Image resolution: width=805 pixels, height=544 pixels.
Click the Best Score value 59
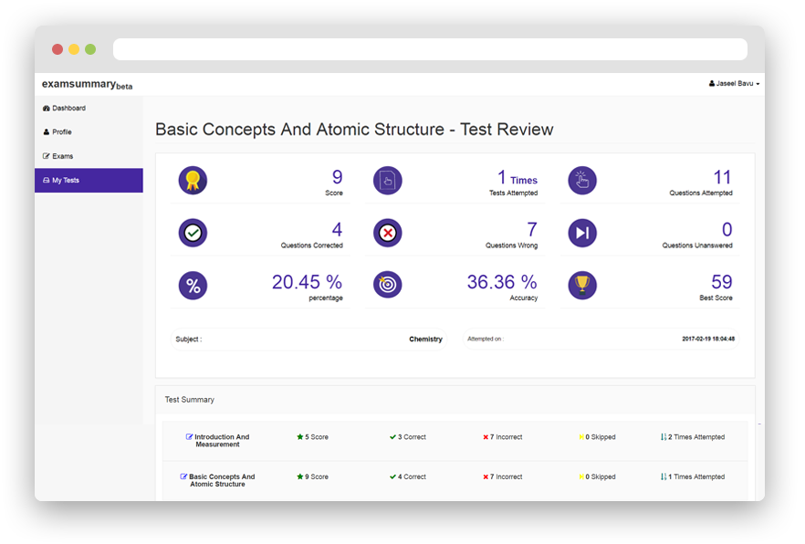[x=721, y=282]
